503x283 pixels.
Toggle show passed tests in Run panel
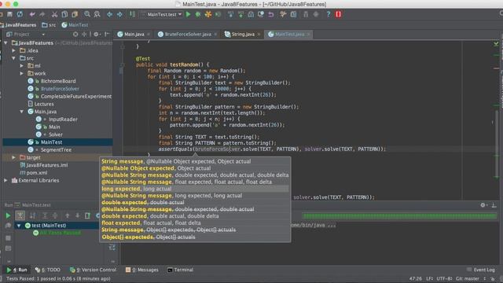[20, 215]
